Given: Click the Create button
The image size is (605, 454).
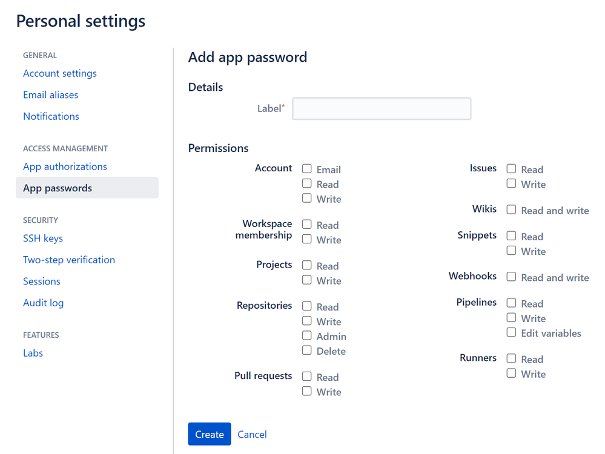Looking at the screenshot, I should pos(209,434).
